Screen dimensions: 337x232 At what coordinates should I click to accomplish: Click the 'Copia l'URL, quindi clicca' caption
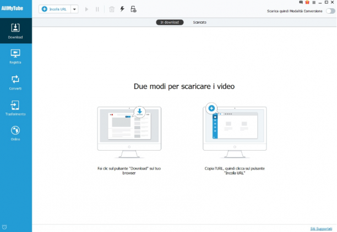coord(235,170)
